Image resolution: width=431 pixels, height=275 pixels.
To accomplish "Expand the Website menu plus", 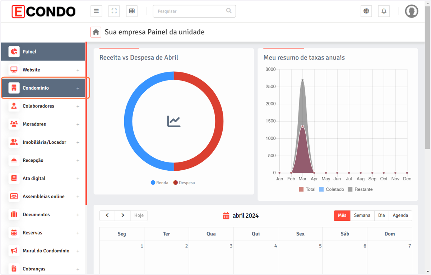I will [78, 70].
